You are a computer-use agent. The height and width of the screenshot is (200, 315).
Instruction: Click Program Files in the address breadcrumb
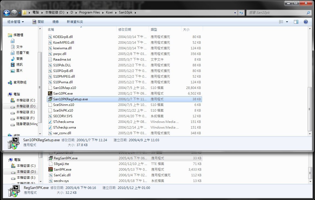(89, 12)
